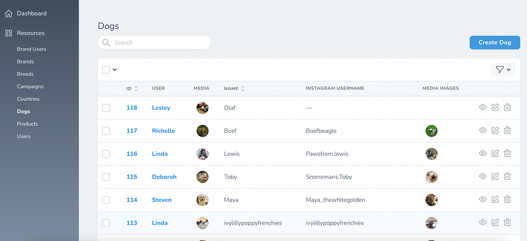Select the checkbox for dog 116
The width and height of the screenshot is (527, 241).
(106, 154)
